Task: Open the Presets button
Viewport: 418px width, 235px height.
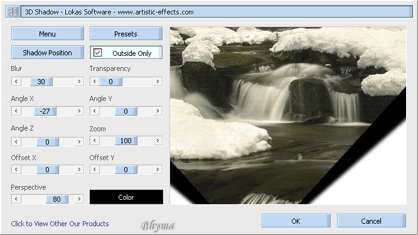Action: coord(126,33)
